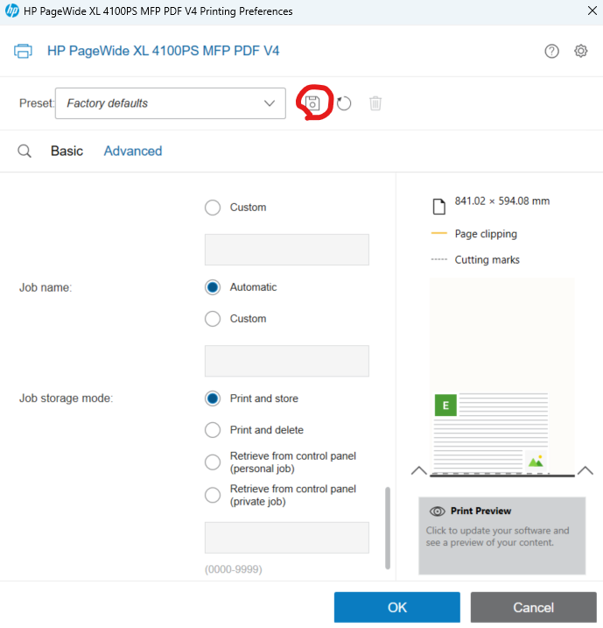Click the delete preset trash icon
603x628 pixels.
click(375, 103)
